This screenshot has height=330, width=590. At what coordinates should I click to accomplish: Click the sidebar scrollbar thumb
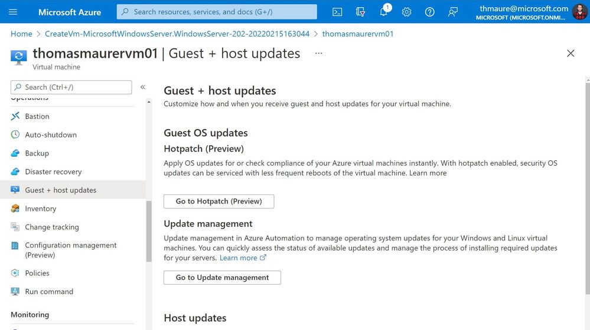(149, 231)
